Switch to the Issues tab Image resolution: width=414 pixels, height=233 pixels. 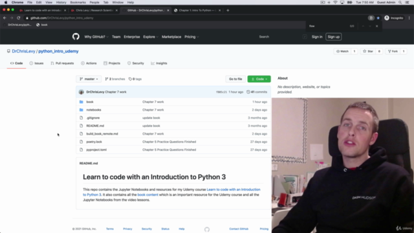[x=36, y=63]
